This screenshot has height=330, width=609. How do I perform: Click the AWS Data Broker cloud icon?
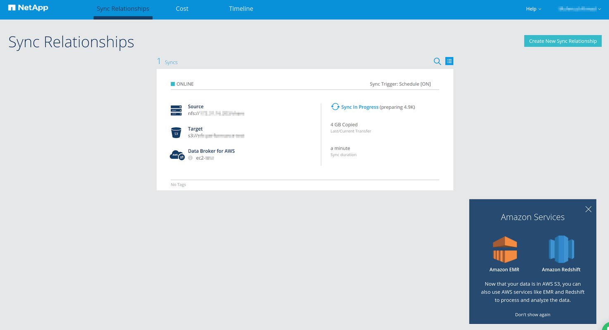point(177,155)
